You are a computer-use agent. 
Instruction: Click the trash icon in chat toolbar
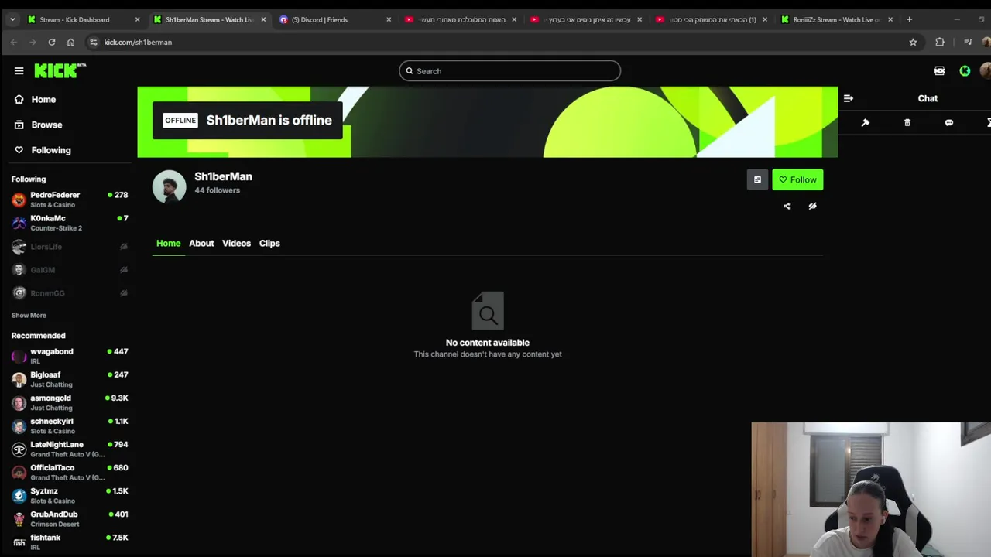coord(907,122)
